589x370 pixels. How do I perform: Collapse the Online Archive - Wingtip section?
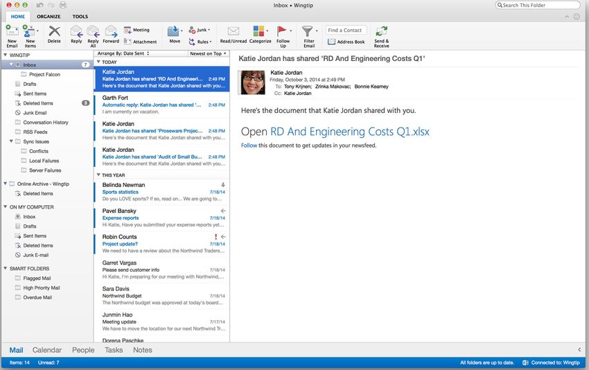click(x=6, y=184)
